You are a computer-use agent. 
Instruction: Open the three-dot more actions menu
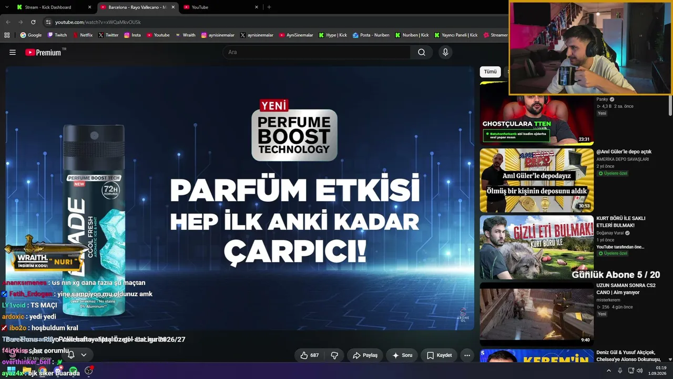pos(467,355)
